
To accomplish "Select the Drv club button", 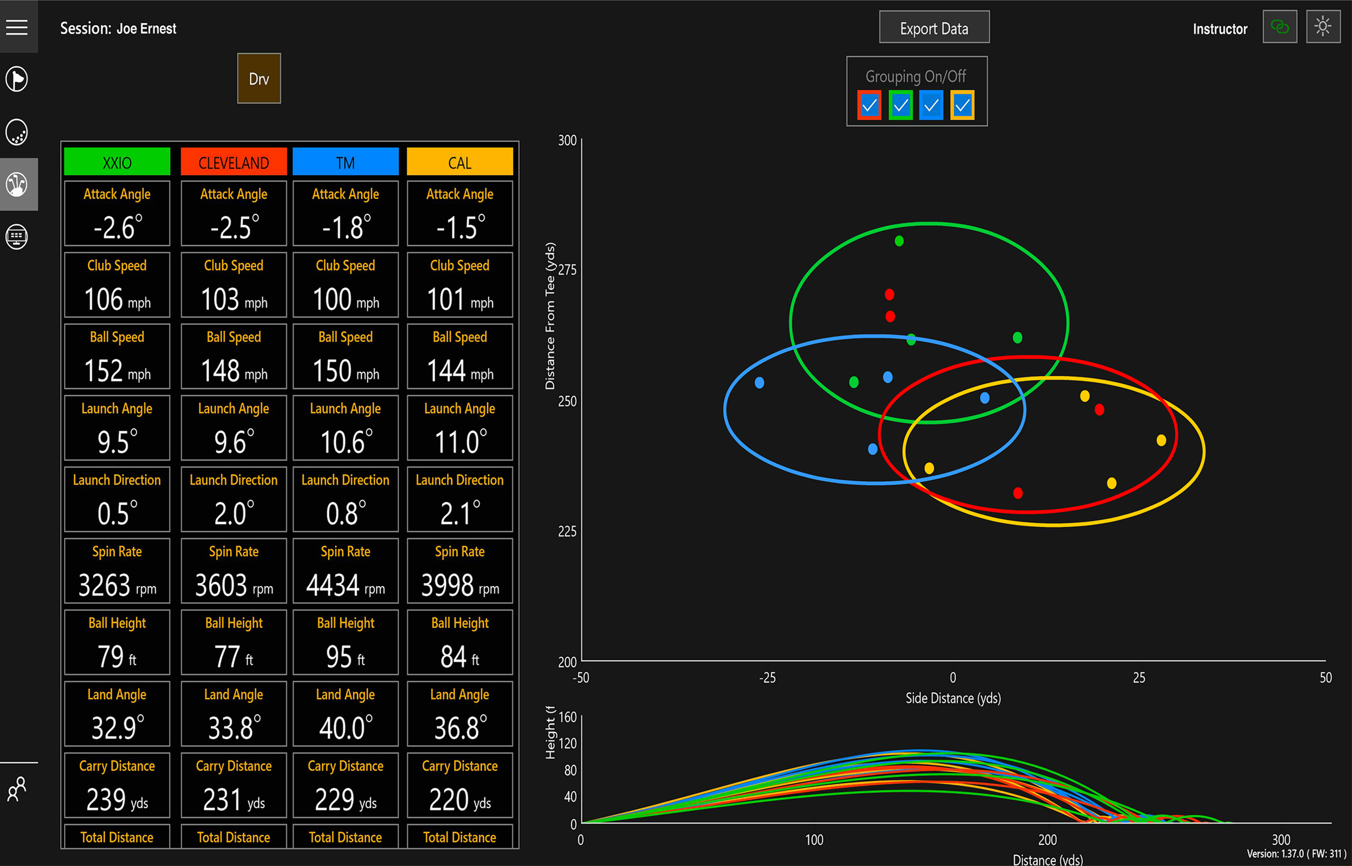I will coord(258,79).
